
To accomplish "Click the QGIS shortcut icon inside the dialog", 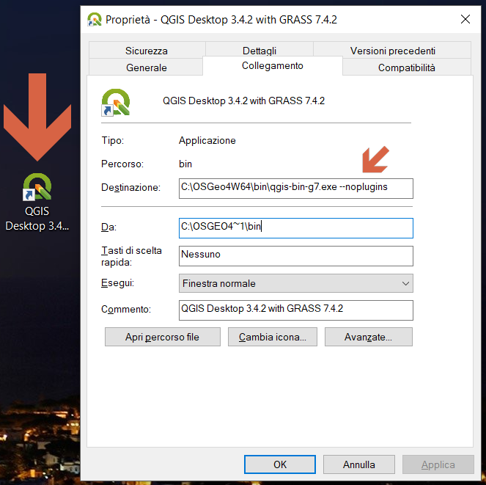I will 116,102.
